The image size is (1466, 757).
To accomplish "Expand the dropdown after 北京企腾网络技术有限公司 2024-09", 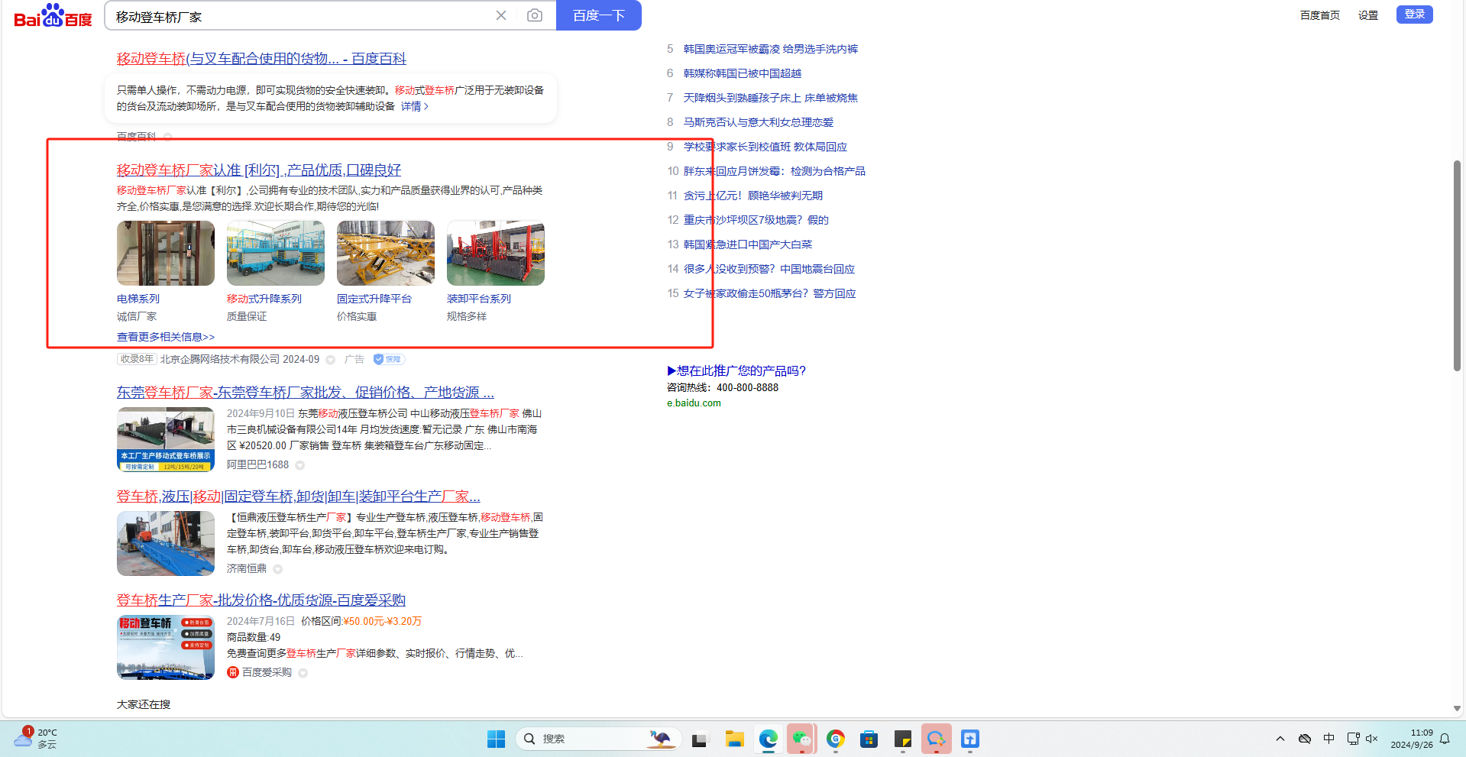I will pos(330,360).
